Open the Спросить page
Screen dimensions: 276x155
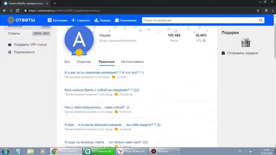tap(81, 20)
